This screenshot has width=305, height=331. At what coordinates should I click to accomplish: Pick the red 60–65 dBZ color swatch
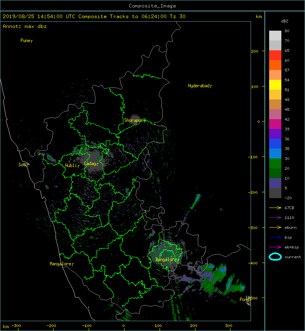point(275,55)
